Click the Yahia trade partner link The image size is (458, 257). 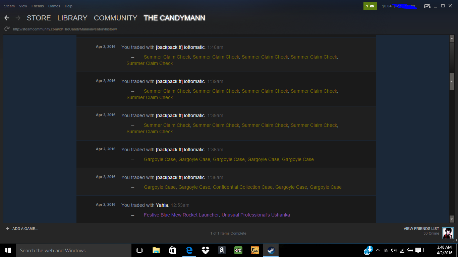coord(162,205)
